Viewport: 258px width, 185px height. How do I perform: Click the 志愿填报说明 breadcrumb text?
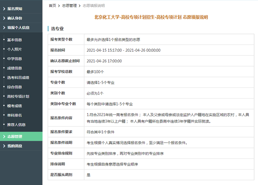pos(94,6)
